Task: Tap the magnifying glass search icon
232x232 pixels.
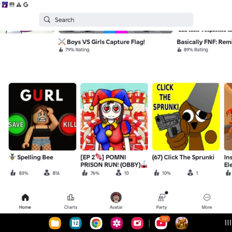Action: pos(47,20)
